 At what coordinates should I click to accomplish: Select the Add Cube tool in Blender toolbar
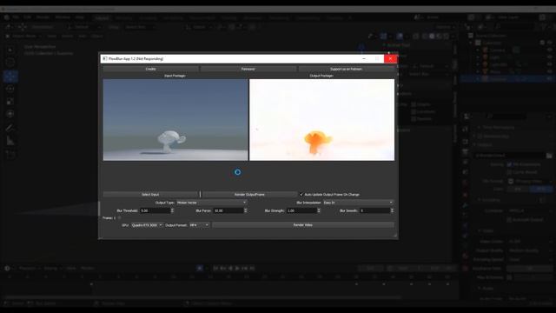[x=10, y=155]
